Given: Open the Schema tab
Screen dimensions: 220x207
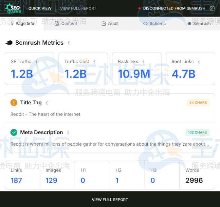Looking at the screenshot, I should (154, 24).
